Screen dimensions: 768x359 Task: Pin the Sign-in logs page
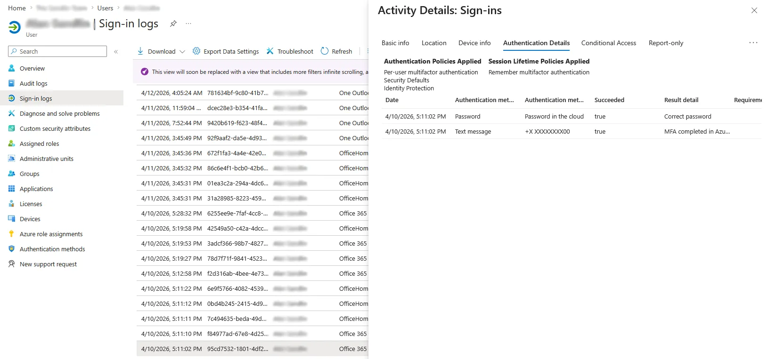click(x=173, y=24)
